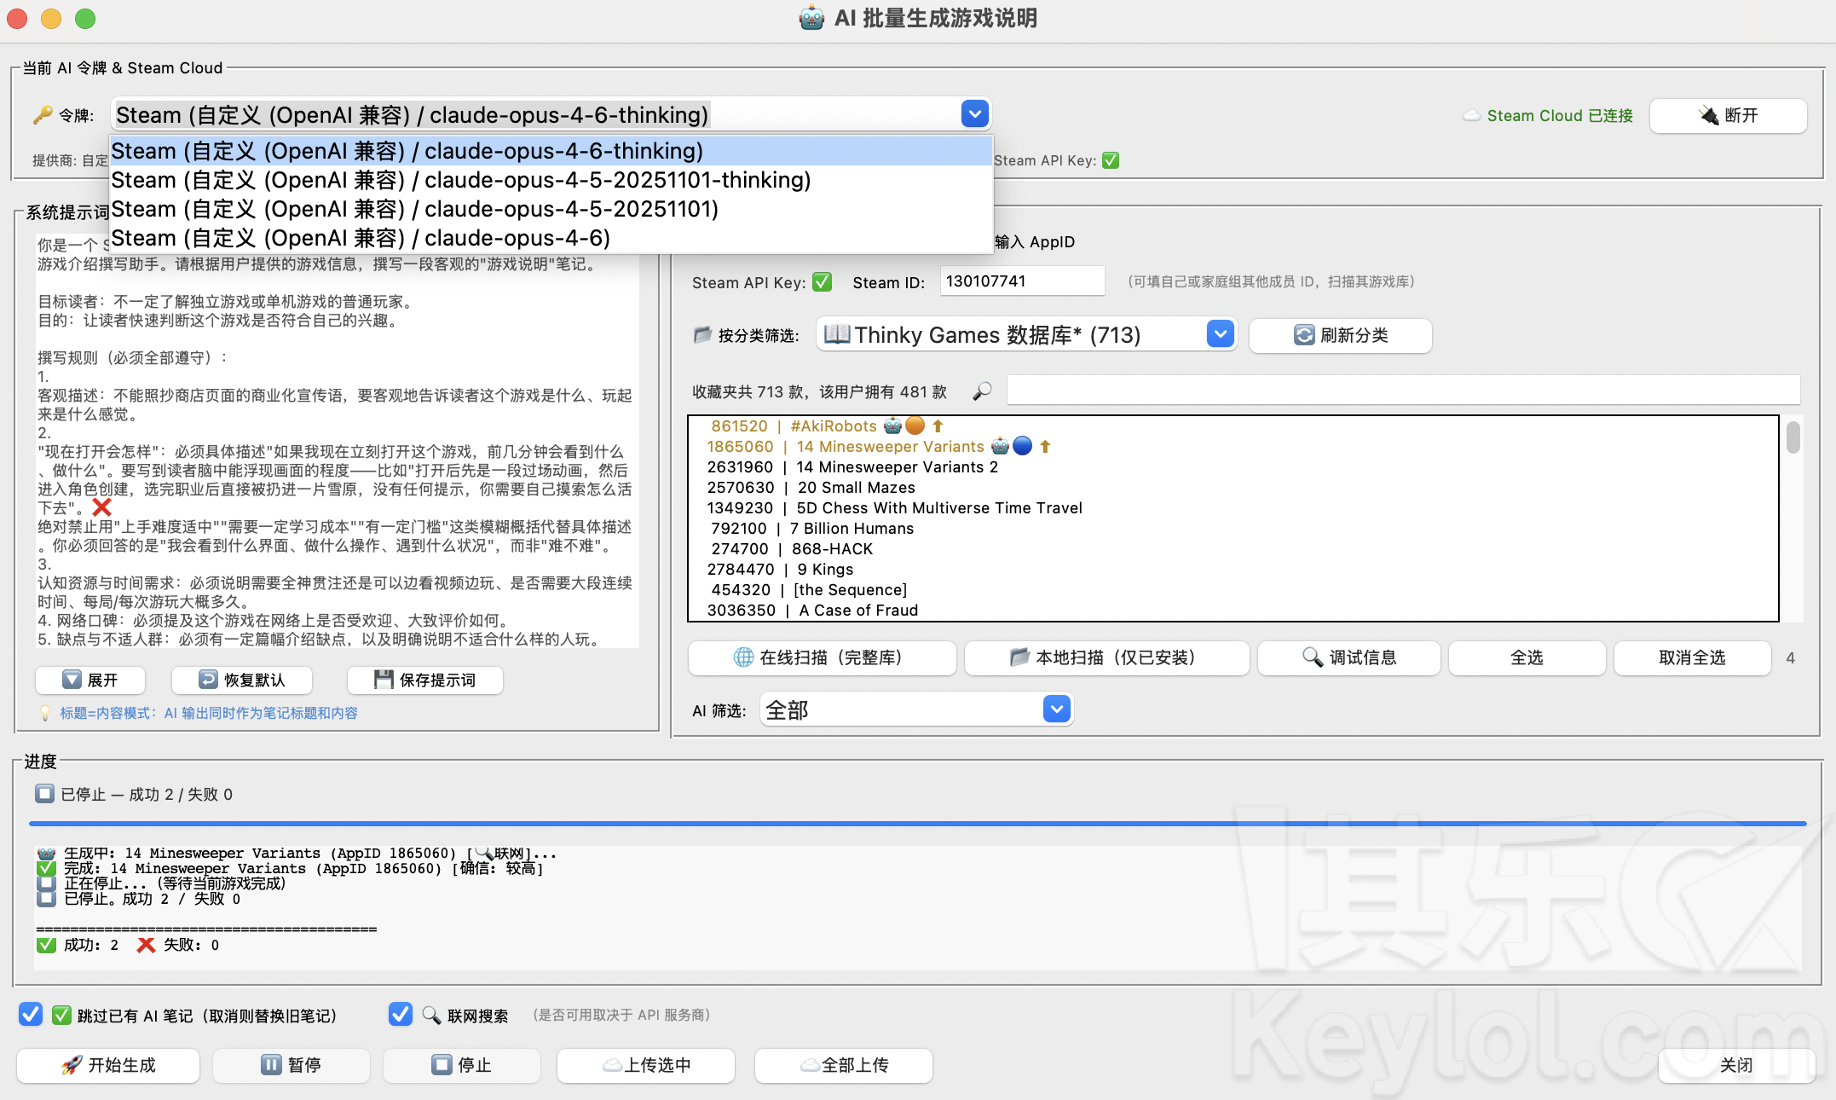1836x1100 pixels.
Task: Click the floppy disk 保存提示词 button
Action: pyautogui.click(x=424, y=680)
